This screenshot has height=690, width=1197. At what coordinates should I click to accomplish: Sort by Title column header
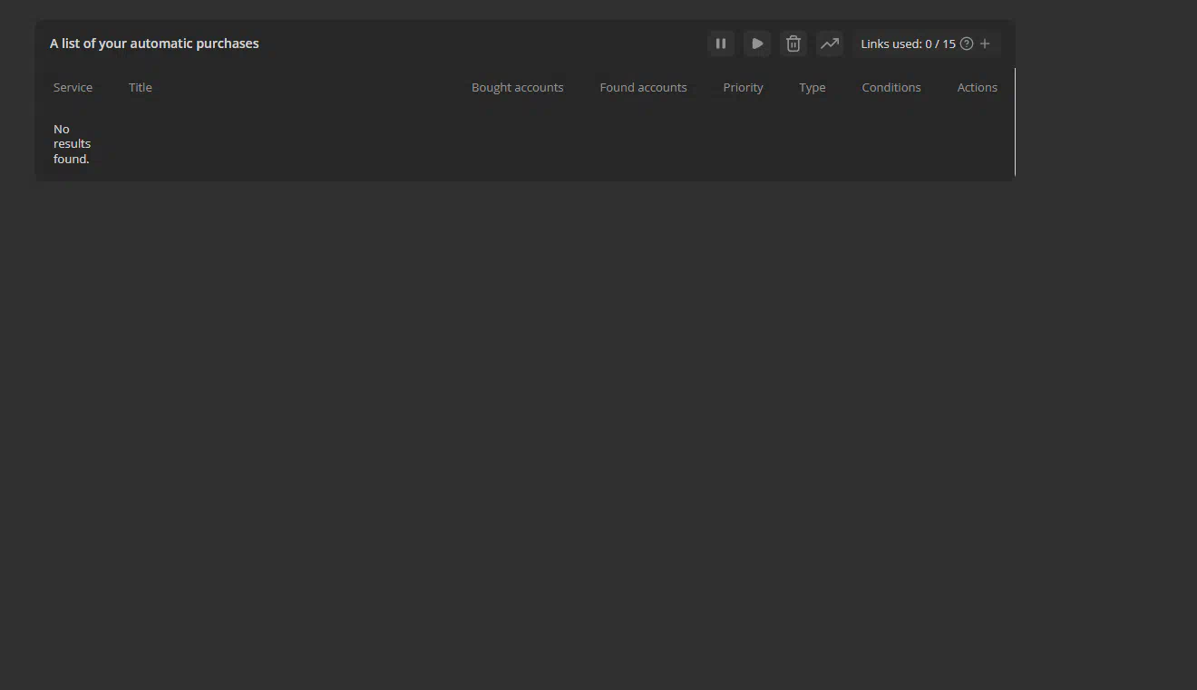[141, 88]
